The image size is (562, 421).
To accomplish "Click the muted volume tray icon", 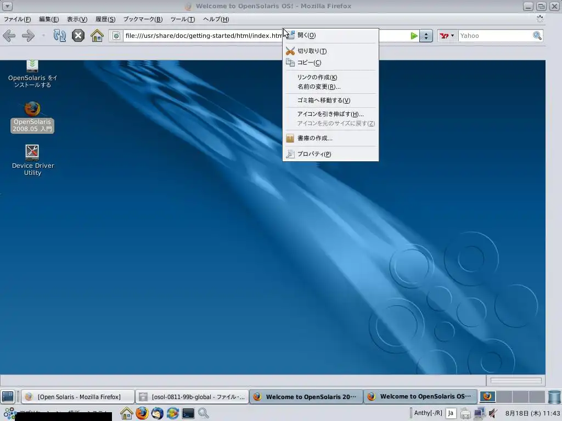I will (493, 414).
